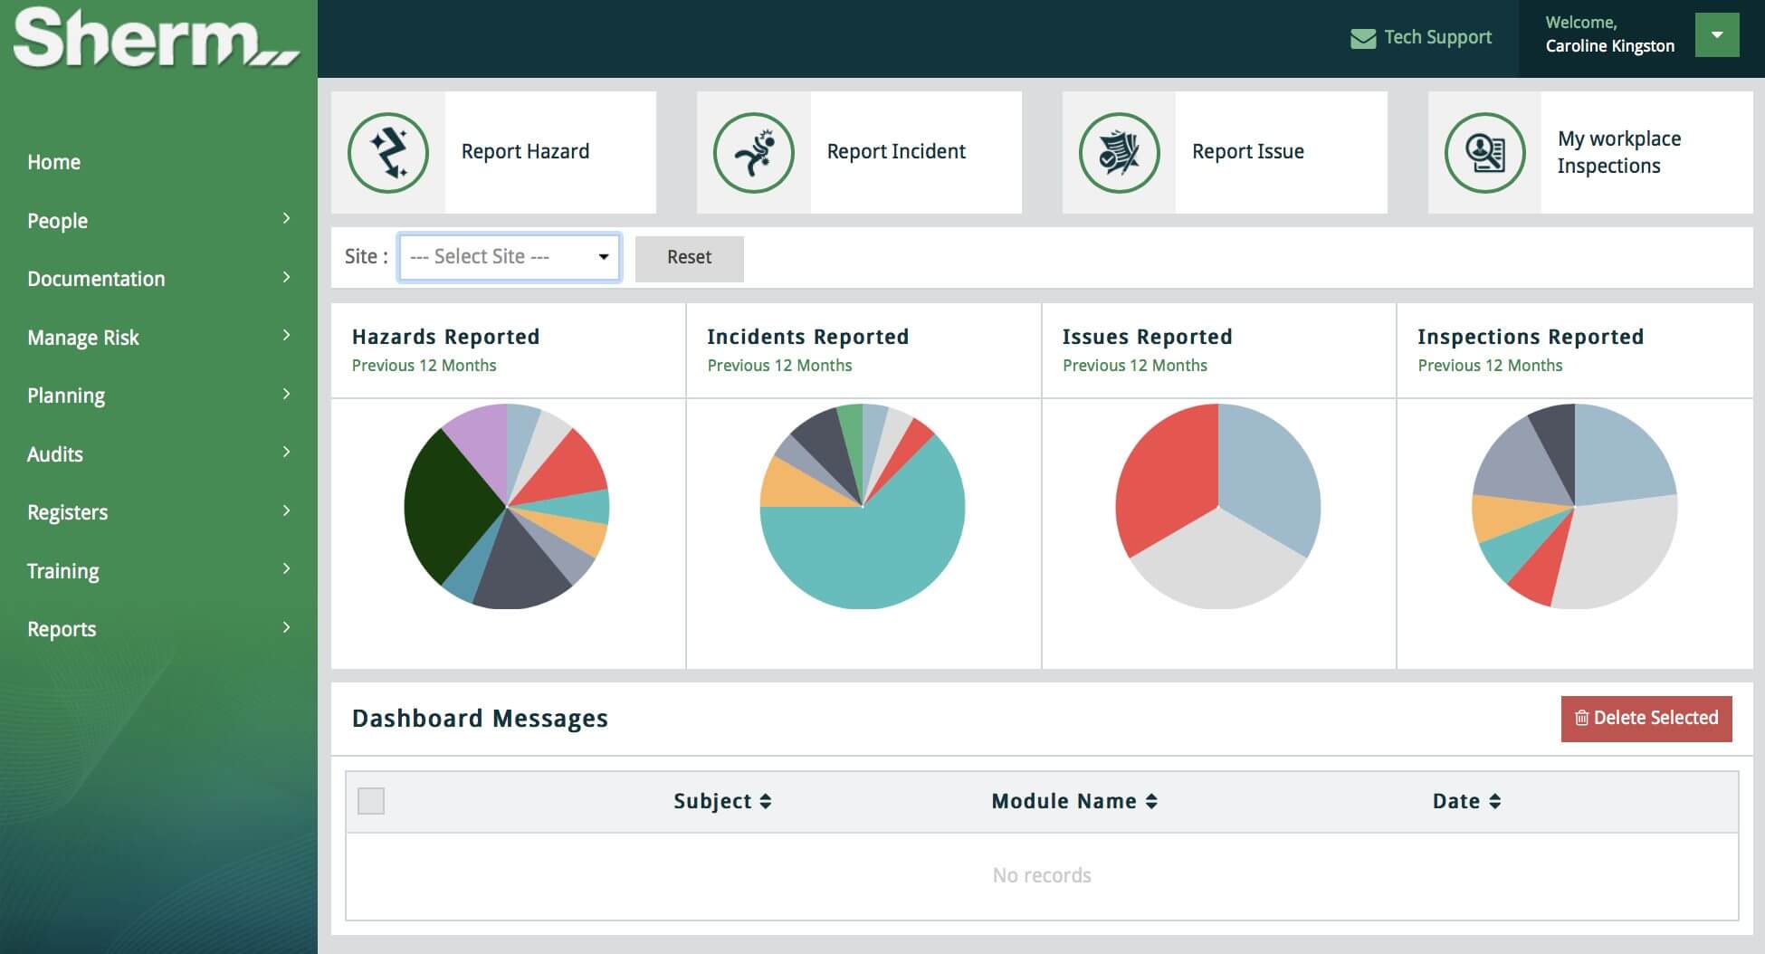Open the user account dropdown arrow
This screenshot has width=1765, height=954.
click(x=1716, y=36)
